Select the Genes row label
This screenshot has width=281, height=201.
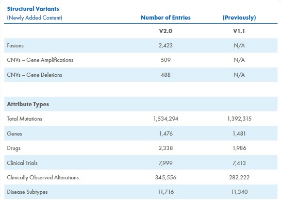(14, 133)
